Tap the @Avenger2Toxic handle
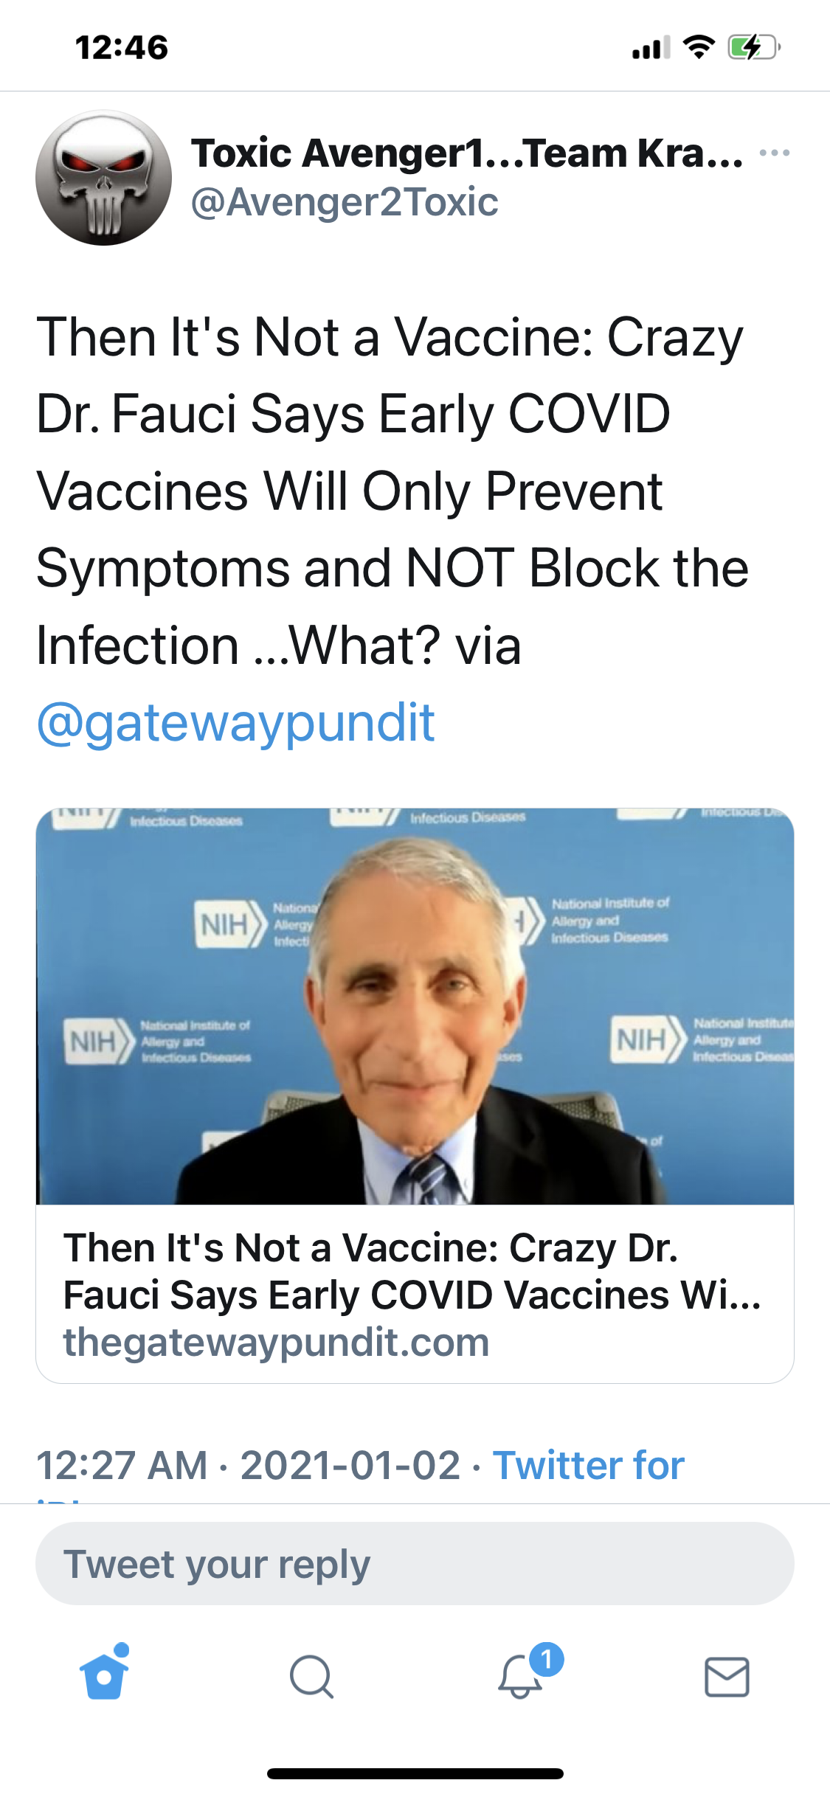830x1797 pixels. 345,202
